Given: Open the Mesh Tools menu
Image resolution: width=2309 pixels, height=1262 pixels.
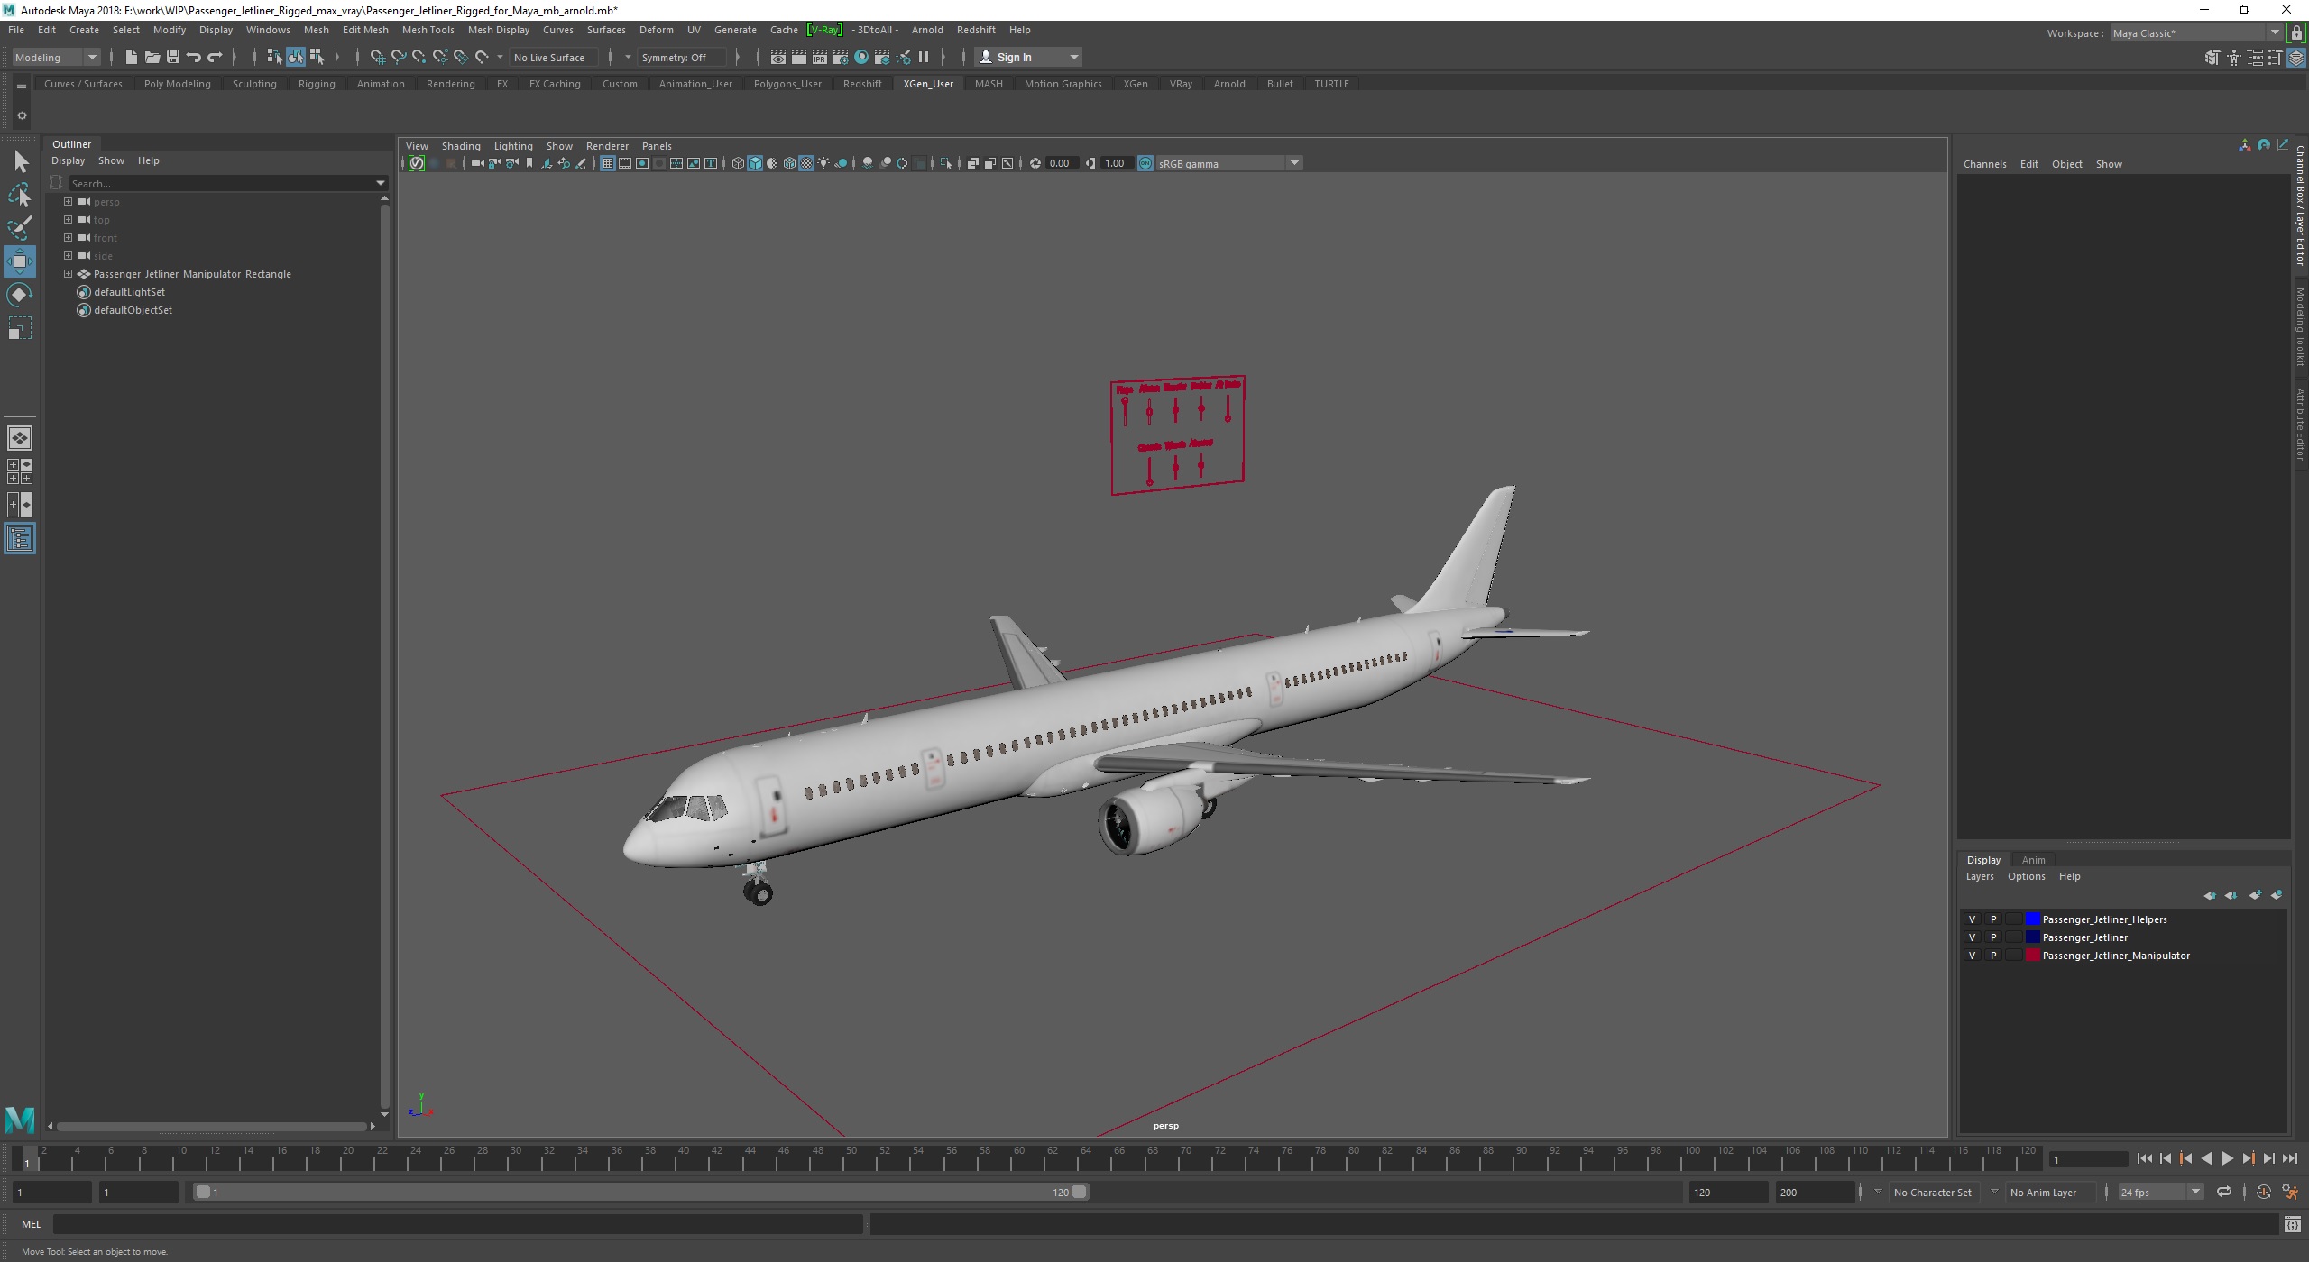Looking at the screenshot, I should click(428, 30).
